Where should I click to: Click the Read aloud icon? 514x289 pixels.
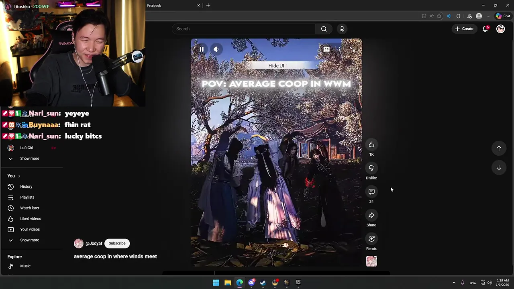pyautogui.click(x=431, y=16)
